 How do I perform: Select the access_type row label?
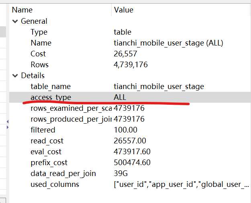[x=51, y=97]
